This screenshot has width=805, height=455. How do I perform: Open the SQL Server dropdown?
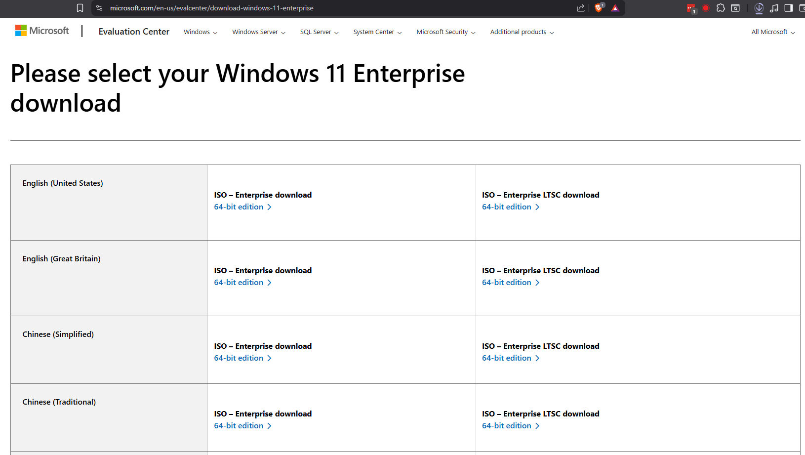pos(319,32)
